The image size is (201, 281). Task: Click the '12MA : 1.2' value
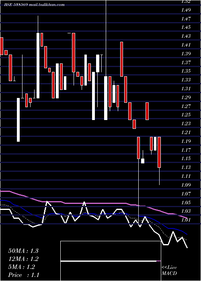click(23, 259)
